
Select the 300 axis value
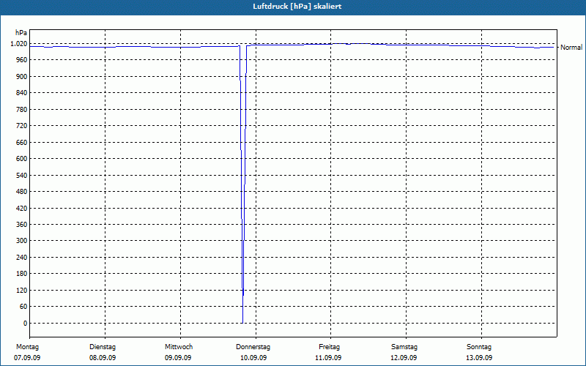tap(22, 241)
